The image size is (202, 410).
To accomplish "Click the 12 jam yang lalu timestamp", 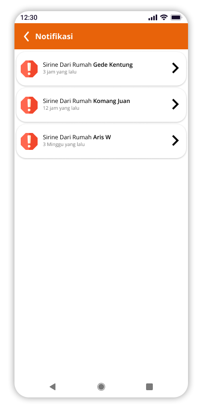I will (61, 108).
